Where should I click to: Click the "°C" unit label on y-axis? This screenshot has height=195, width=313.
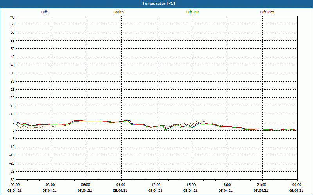13,18
